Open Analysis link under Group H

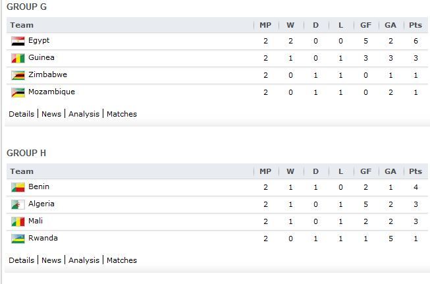[x=84, y=260]
